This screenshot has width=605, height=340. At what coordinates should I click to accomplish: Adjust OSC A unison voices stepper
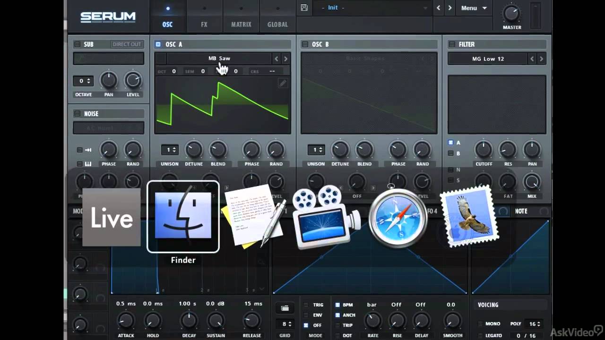click(169, 150)
